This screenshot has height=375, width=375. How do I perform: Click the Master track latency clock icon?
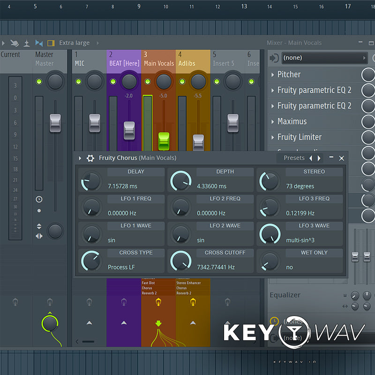(x=39, y=199)
